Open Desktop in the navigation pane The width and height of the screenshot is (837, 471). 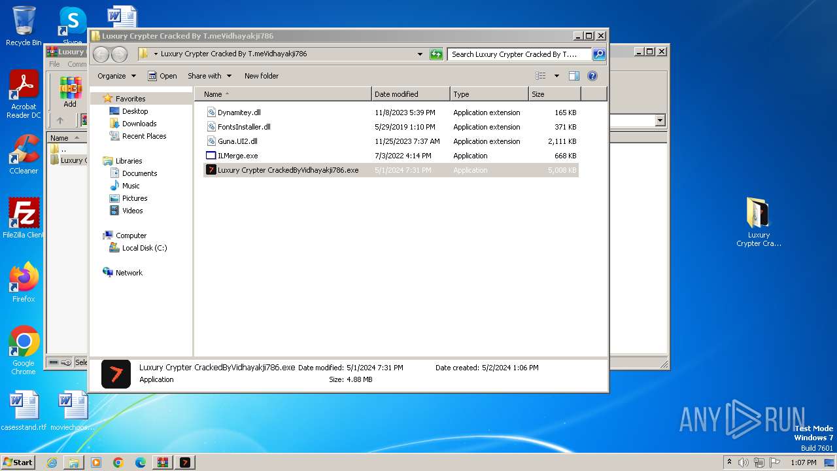coord(135,111)
